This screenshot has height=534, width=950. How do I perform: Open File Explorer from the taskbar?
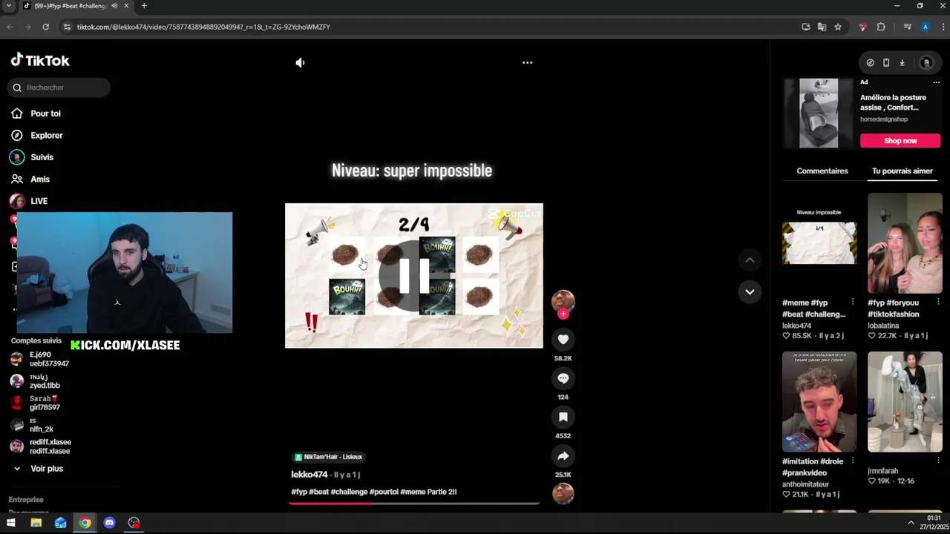coord(36,523)
